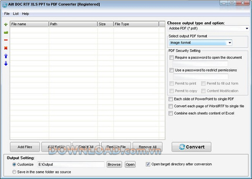This screenshot has height=179, width=252.
Task: Click the E:\Output path field
Action: coord(71,165)
